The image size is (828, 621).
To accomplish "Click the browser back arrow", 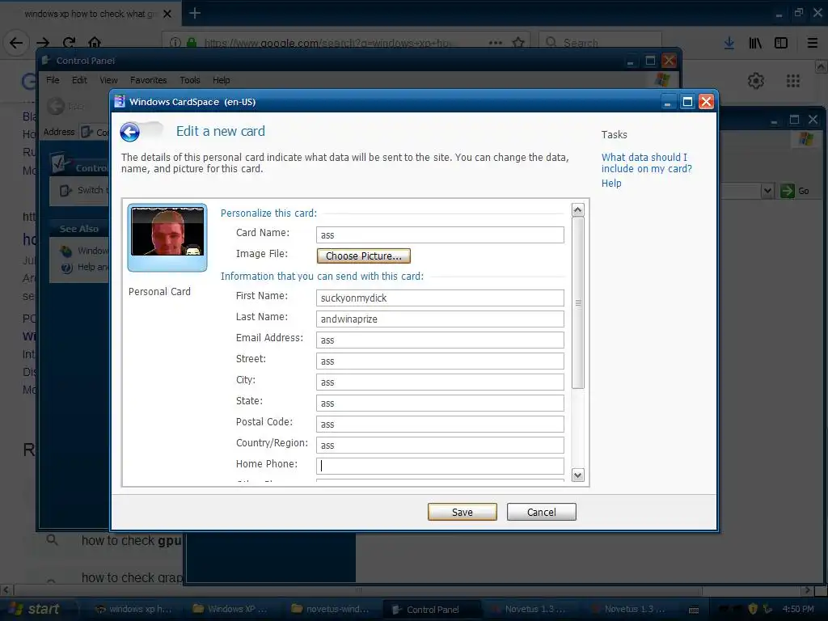I will tap(16, 43).
